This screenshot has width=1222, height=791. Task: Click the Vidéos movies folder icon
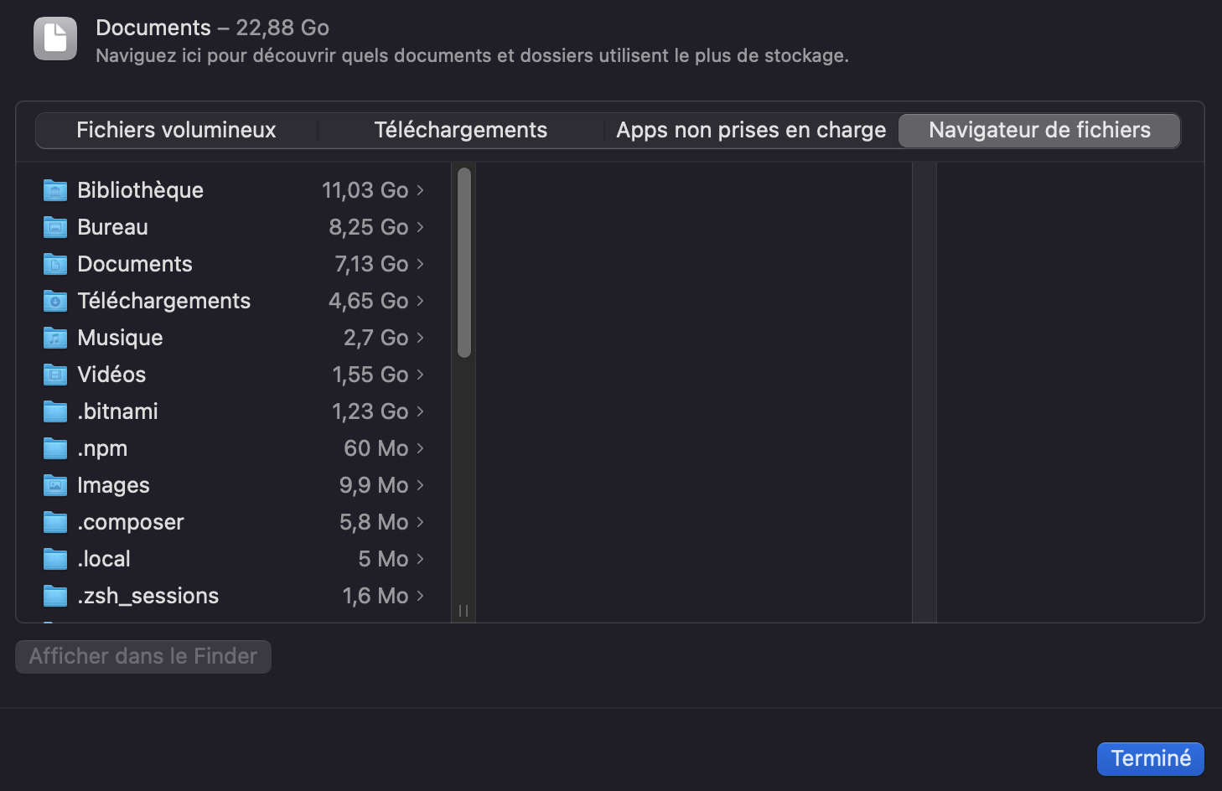click(x=54, y=375)
